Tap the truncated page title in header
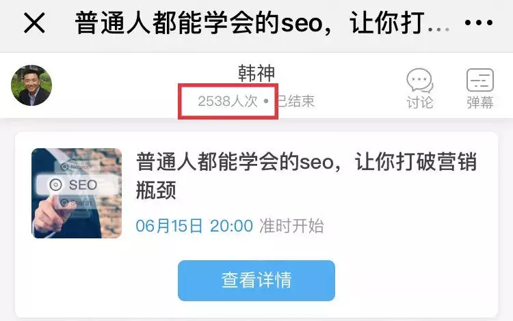Screen dimensions: 513x321 [262, 23]
